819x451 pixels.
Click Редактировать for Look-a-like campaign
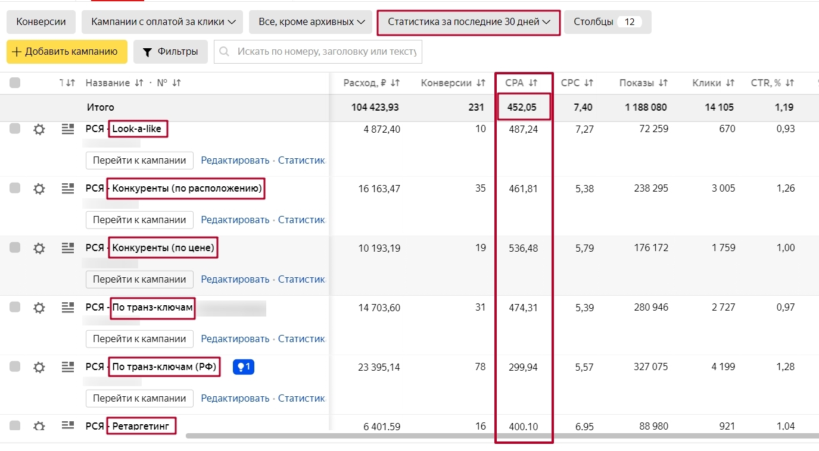[235, 160]
